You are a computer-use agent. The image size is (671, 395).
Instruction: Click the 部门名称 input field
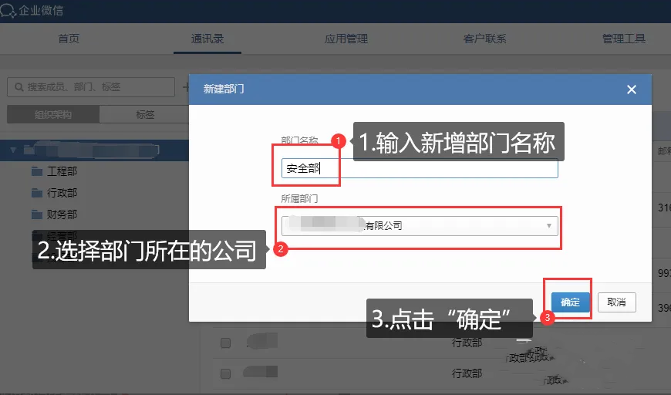click(x=420, y=168)
